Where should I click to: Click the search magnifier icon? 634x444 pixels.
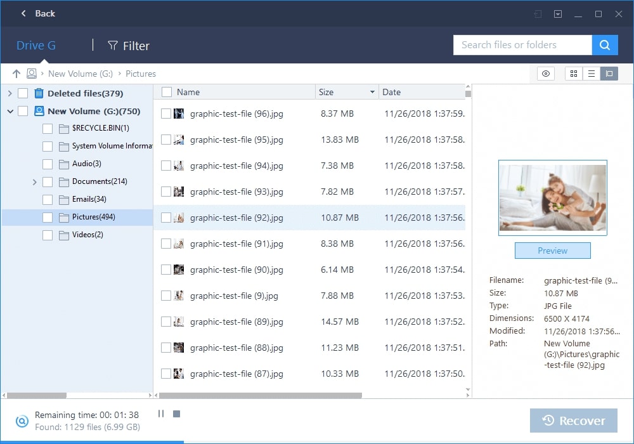click(604, 45)
